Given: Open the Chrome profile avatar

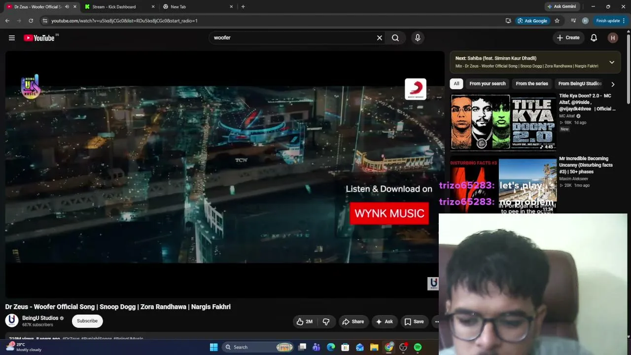Looking at the screenshot, I should [x=585, y=21].
